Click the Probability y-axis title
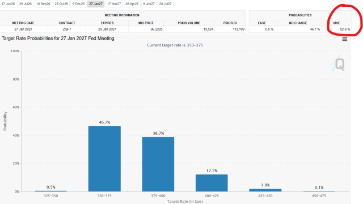This screenshot has width=363, height=204. [5, 121]
